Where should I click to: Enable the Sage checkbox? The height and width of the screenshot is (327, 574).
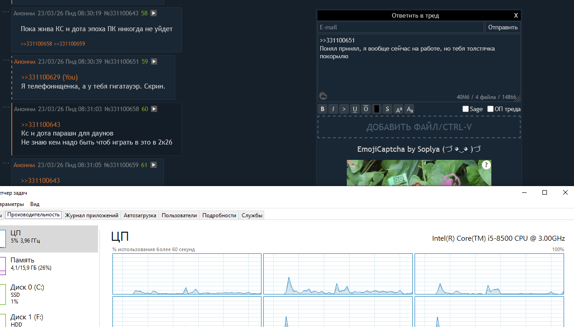click(466, 109)
